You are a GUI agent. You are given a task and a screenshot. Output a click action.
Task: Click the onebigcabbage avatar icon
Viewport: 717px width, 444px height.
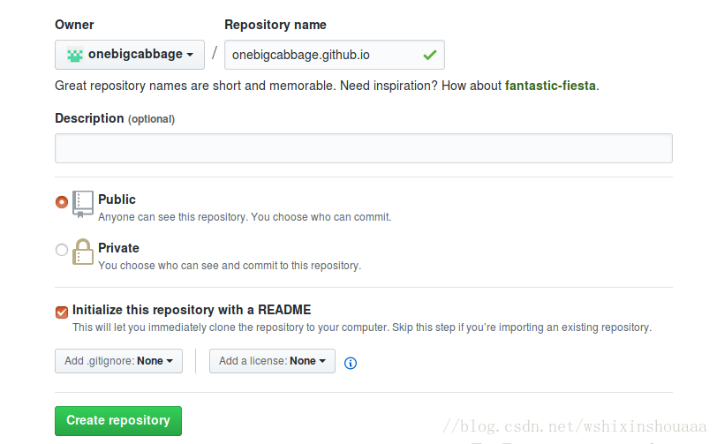tap(74, 55)
